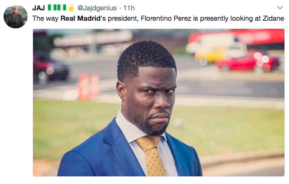This screenshot has height=184, width=289.
Task: Open the @Jajdgenius handle link
Action: point(97,8)
